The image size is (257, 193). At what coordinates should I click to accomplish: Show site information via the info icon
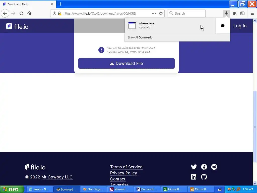point(54,13)
